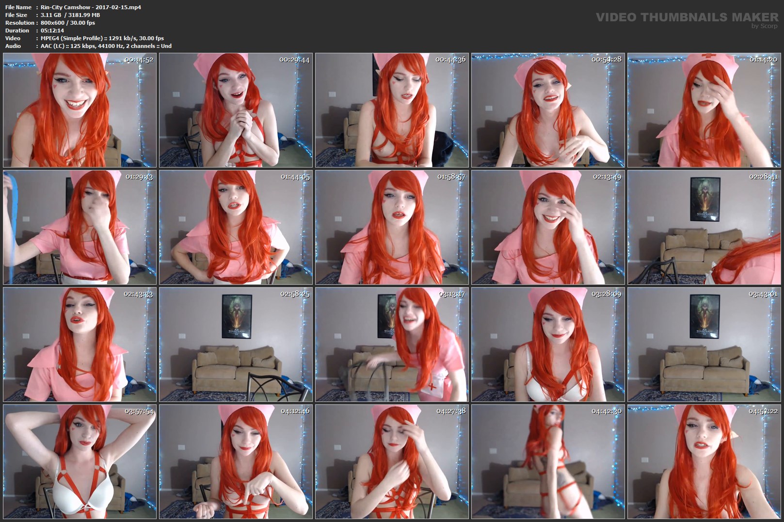Open the thumbnail stamped 00:14:52
784x522 pixels.
pos(80,110)
